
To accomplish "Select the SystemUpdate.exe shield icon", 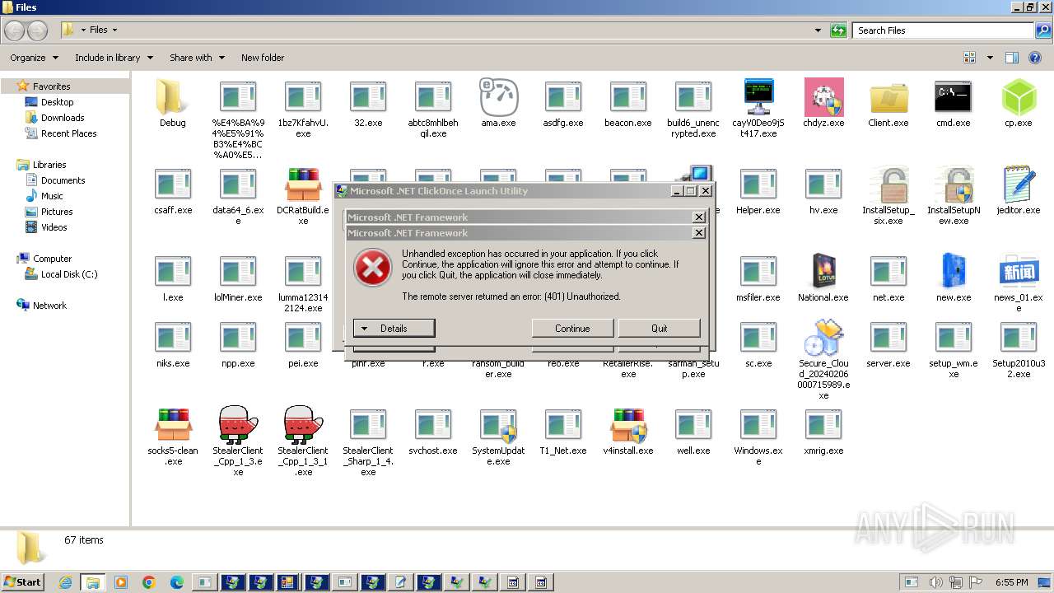I will [x=498, y=425].
